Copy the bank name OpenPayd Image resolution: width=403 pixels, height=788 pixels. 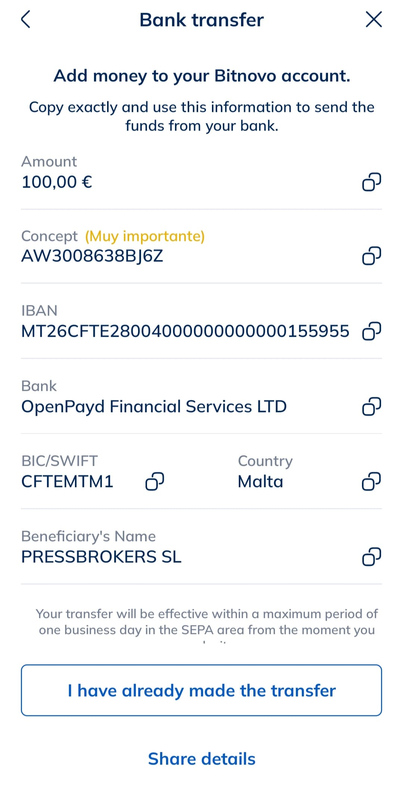[371, 406]
